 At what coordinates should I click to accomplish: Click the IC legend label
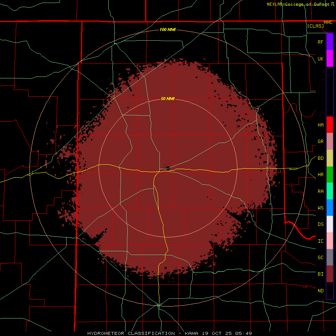click(x=320, y=241)
